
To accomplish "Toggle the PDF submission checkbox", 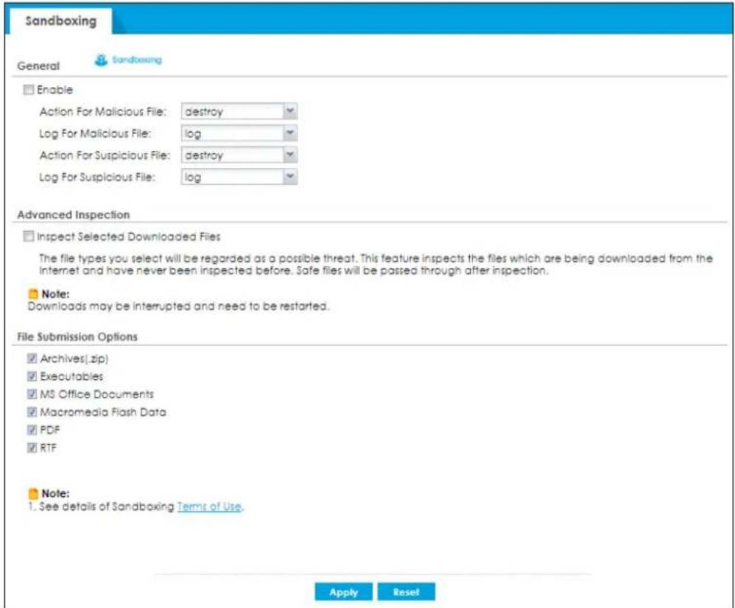I will pyautogui.click(x=32, y=430).
